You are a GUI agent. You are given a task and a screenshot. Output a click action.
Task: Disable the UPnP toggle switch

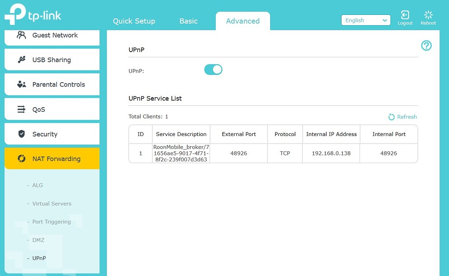[213, 69]
